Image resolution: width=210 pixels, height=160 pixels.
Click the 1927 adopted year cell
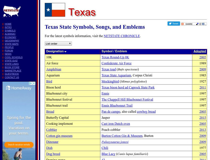[x=200, y=81]
